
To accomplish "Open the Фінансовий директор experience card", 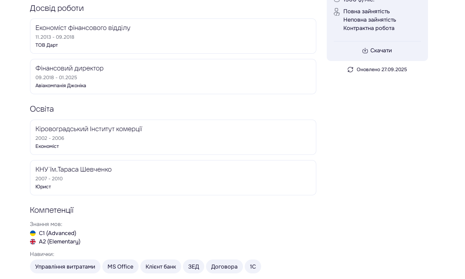I will 173,76.
